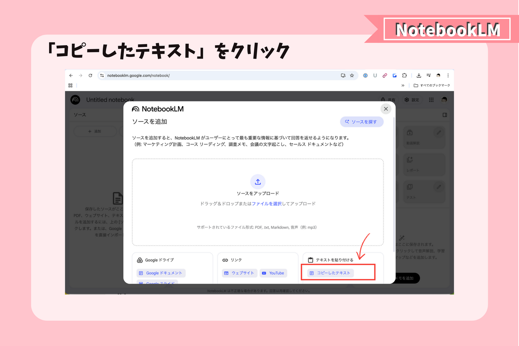The height and width of the screenshot is (346, 519).
Task: Toggle the bookmark star in the address bar
Action: (x=352, y=75)
